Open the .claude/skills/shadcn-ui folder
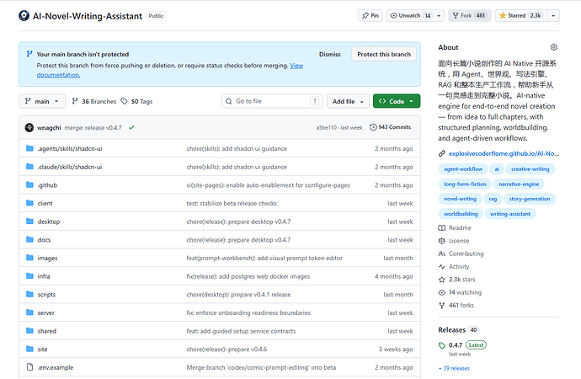Image resolution: width=581 pixels, height=379 pixels. (x=70, y=167)
